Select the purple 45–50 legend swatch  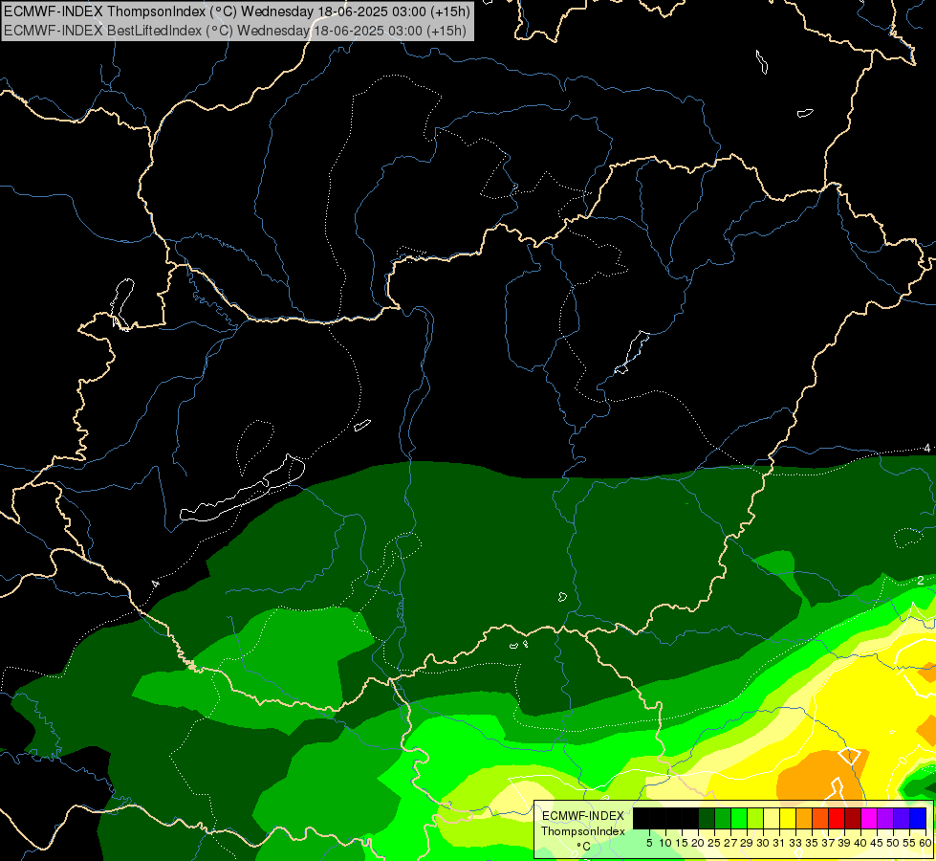[x=885, y=818]
